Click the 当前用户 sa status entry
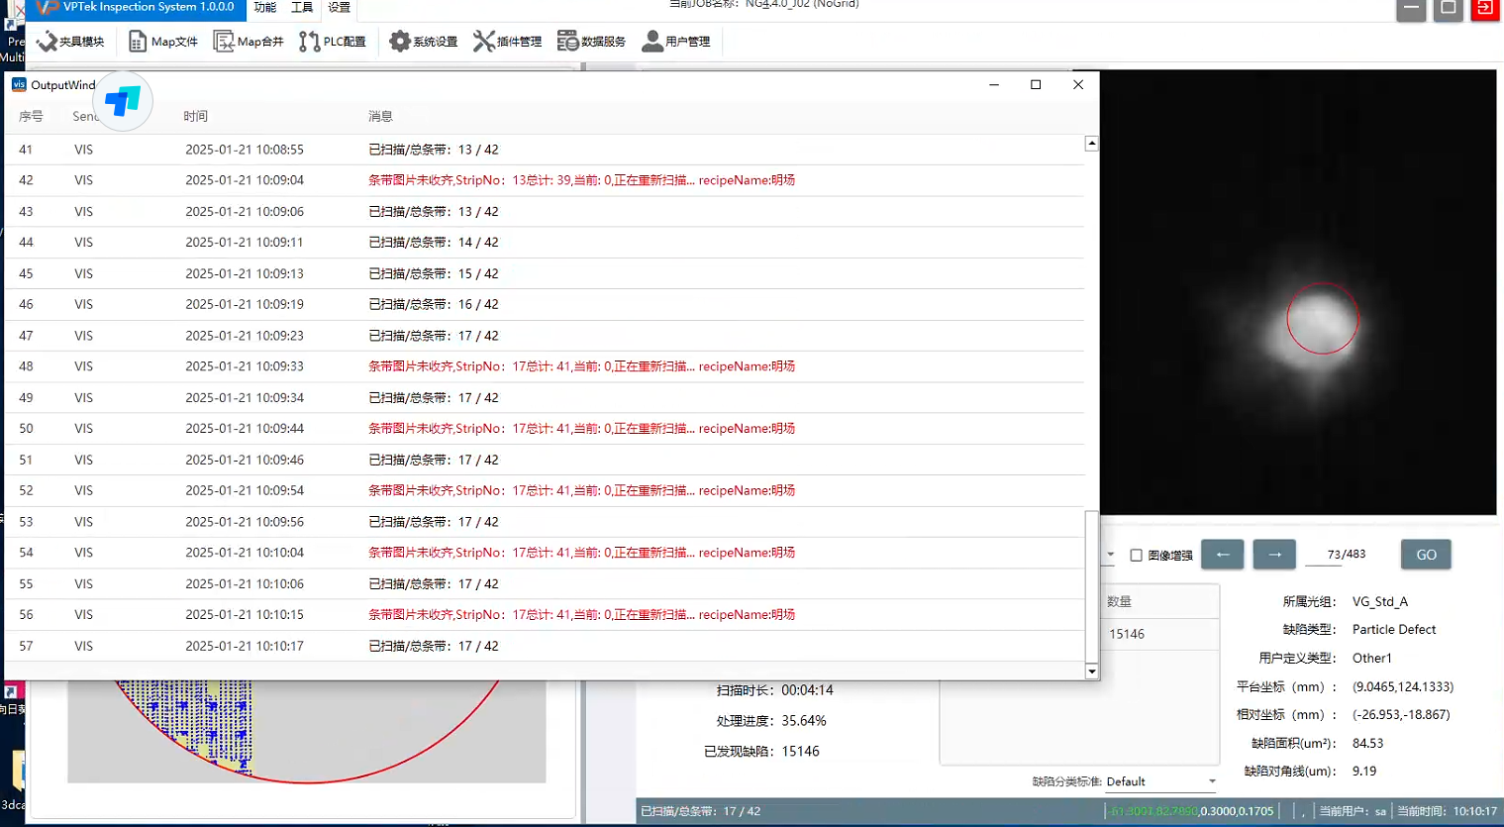The image size is (1504, 827). [1353, 811]
